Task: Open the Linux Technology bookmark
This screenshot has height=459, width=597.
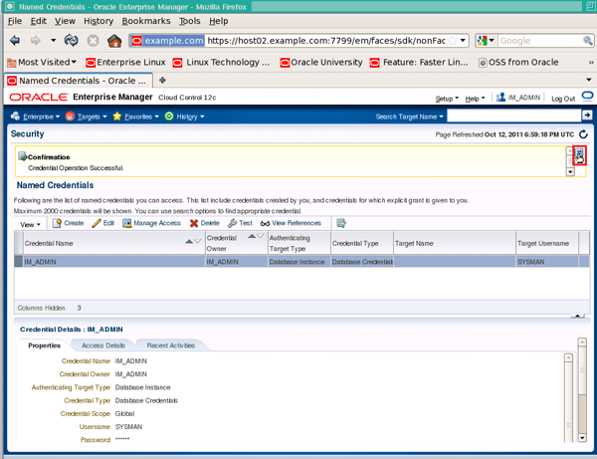Action: coord(221,62)
